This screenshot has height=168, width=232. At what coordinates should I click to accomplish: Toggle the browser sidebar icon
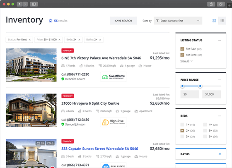click(x=34, y=4)
